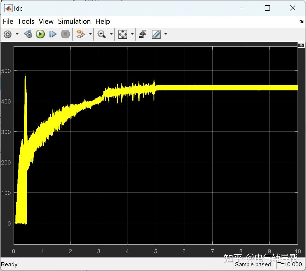Open the File menu
Viewport: 306px width, 271px height.
pyautogui.click(x=8, y=21)
